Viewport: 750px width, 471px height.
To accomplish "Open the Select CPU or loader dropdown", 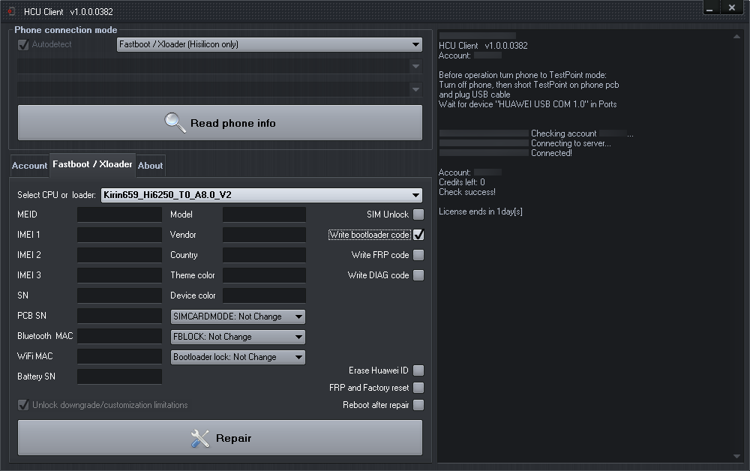I will coord(262,195).
